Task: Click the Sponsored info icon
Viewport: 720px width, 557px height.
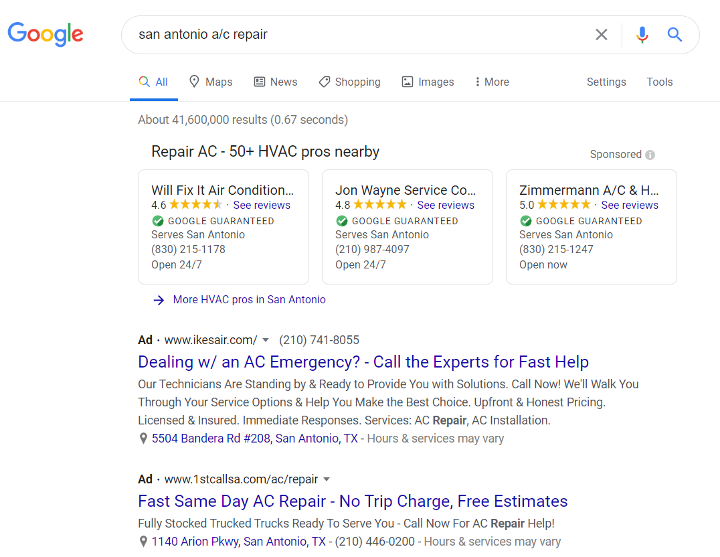Action: tap(650, 155)
